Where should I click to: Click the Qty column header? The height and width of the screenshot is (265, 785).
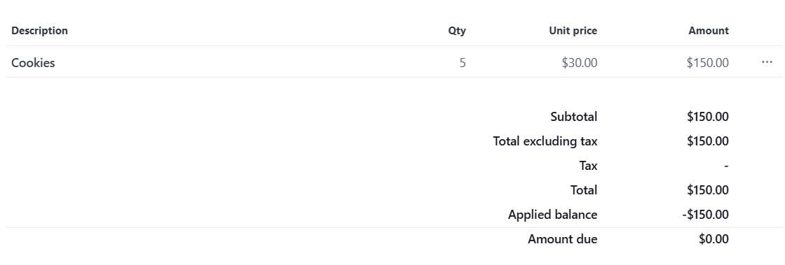[x=456, y=31]
